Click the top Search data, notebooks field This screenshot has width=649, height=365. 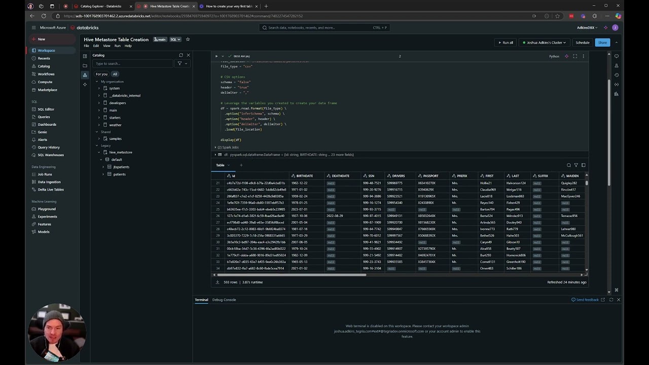tap(324, 28)
